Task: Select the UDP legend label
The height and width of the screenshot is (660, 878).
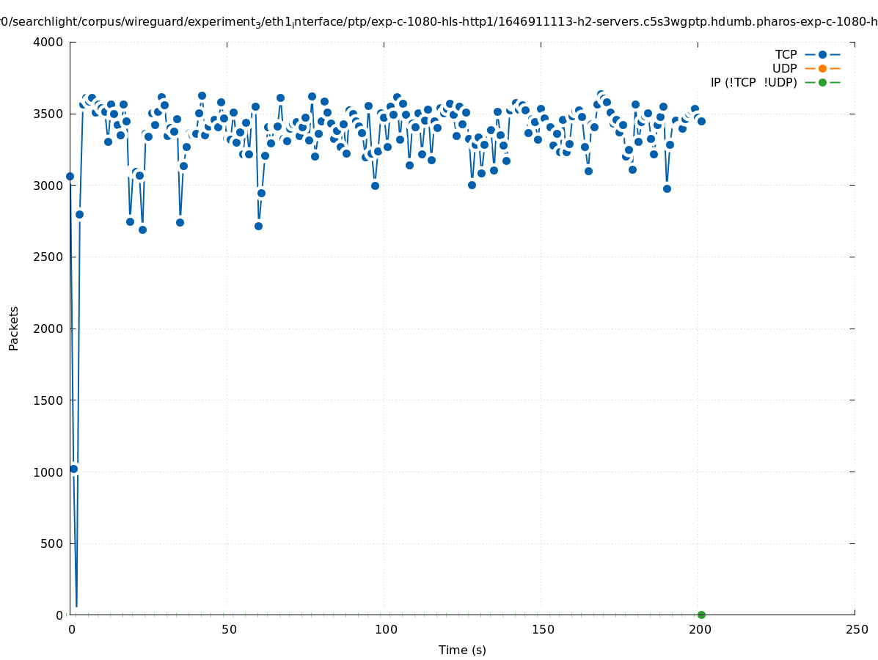Action: 784,68
